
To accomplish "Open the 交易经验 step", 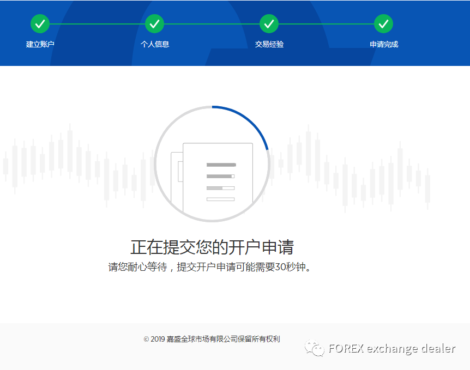I will (x=269, y=44).
